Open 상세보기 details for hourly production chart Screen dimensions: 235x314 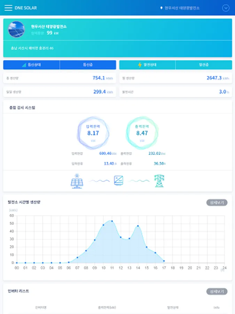pyautogui.click(x=217, y=202)
